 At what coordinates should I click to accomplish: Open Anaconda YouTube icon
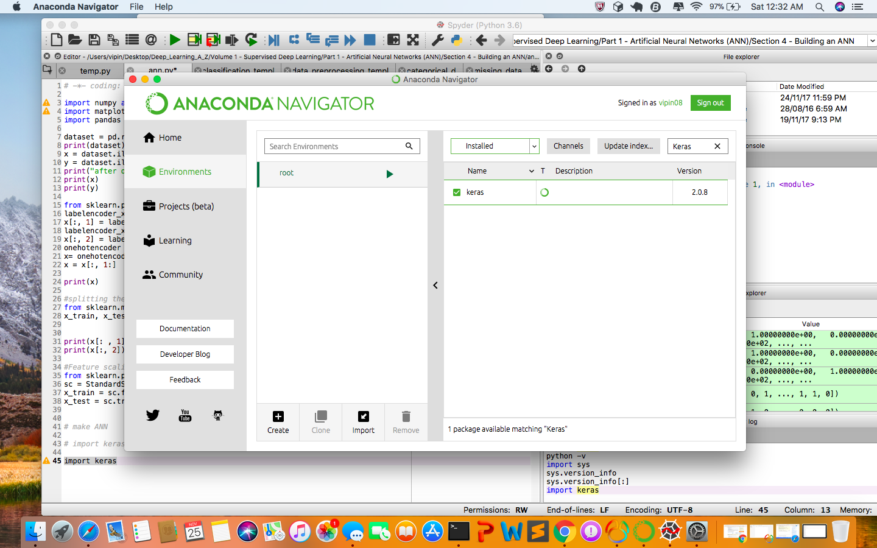[x=185, y=415]
